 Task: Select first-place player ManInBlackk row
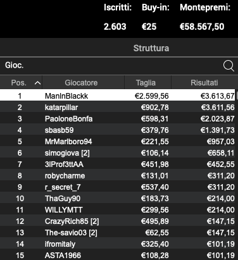coord(118,96)
